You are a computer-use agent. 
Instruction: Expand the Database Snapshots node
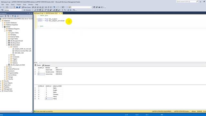click(3, 25)
